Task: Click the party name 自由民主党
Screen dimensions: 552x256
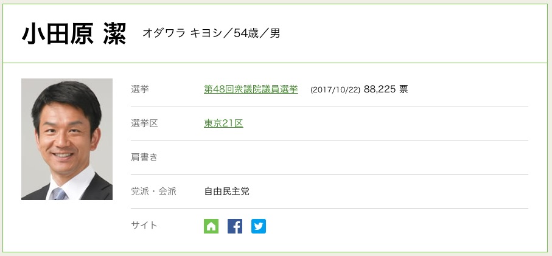Action: [x=226, y=192]
